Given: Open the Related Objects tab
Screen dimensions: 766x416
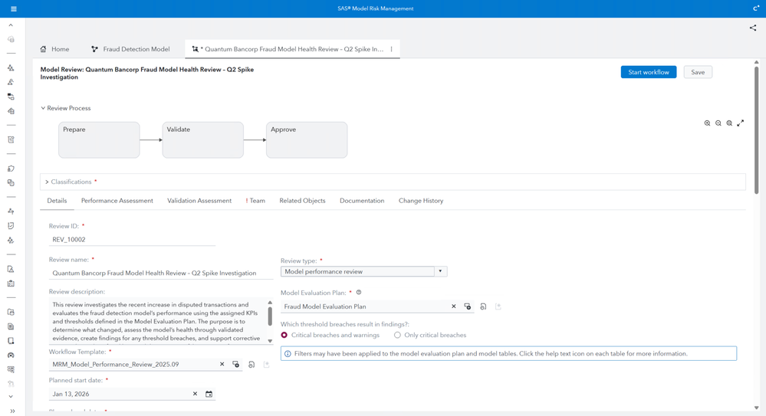Looking at the screenshot, I should tap(302, 201).
